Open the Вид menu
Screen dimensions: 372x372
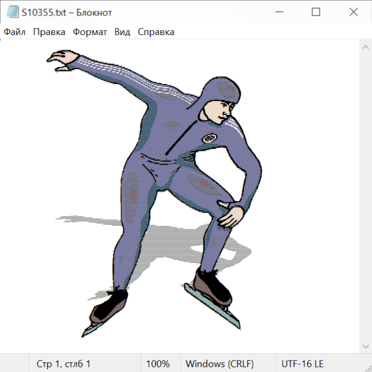coord(122,32)
